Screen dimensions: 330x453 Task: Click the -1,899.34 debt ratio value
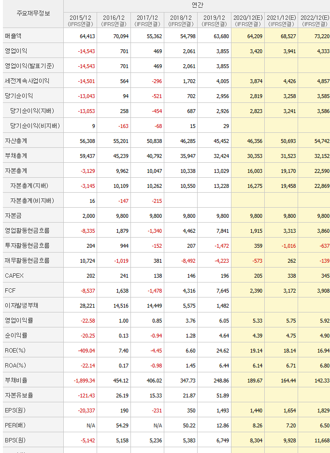coord(84,381)
